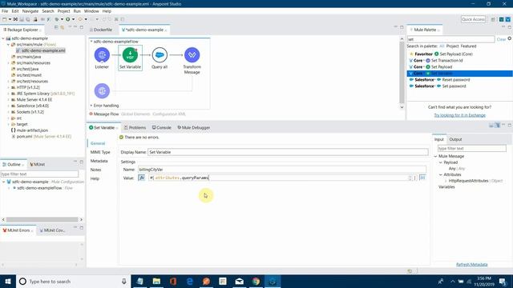Click the Value expression field

[278, 178]
